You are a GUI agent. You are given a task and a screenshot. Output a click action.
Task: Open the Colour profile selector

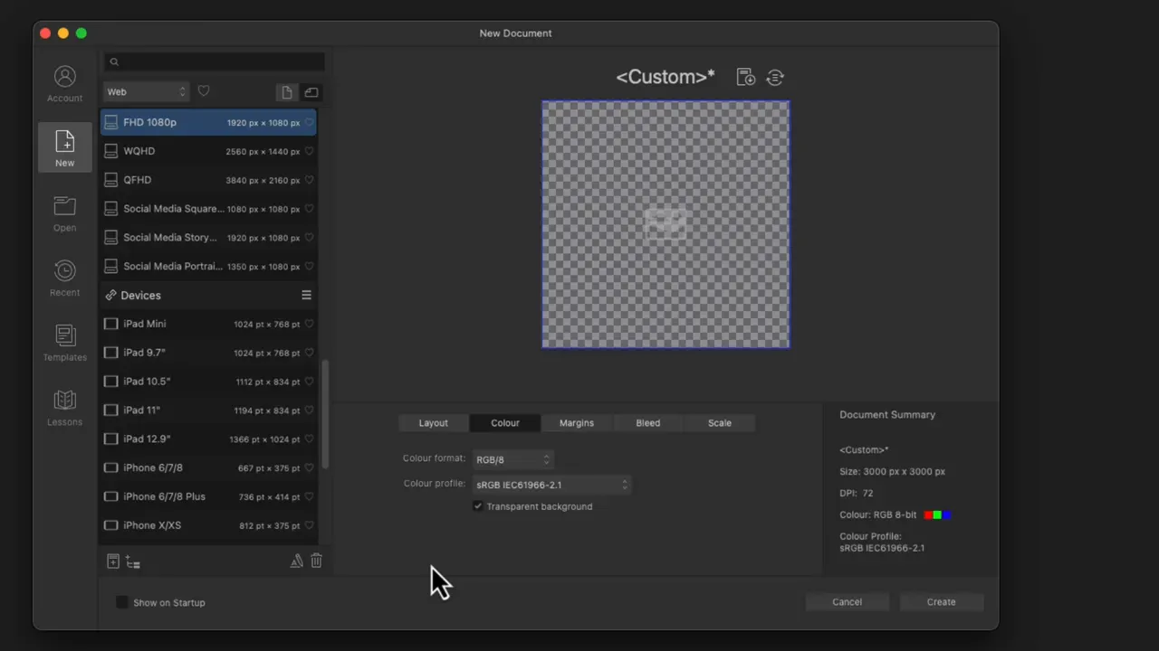551,485
